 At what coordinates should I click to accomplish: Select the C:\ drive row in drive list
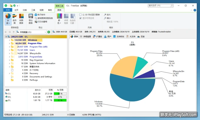36,94
